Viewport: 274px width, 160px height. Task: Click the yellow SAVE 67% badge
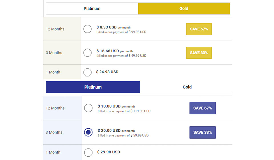click(199, 29)
